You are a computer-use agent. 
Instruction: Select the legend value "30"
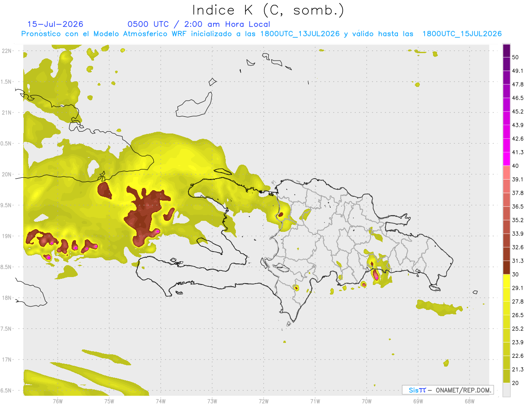click(x=516, y=274)
